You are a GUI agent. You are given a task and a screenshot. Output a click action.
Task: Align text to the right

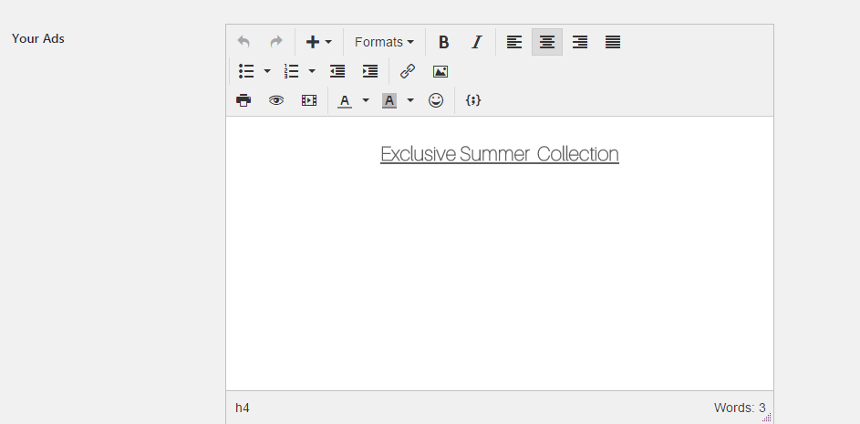pos(580,42)
